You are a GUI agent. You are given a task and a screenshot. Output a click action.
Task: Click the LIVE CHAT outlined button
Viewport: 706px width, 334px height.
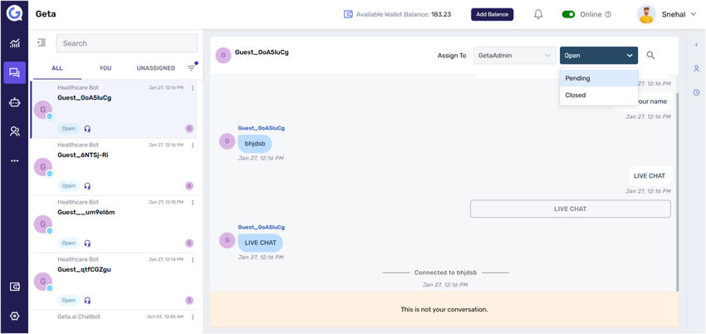pos(570,209)
